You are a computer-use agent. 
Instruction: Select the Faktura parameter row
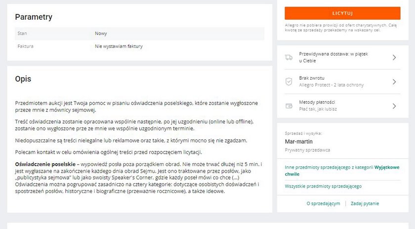coord(139,46)
